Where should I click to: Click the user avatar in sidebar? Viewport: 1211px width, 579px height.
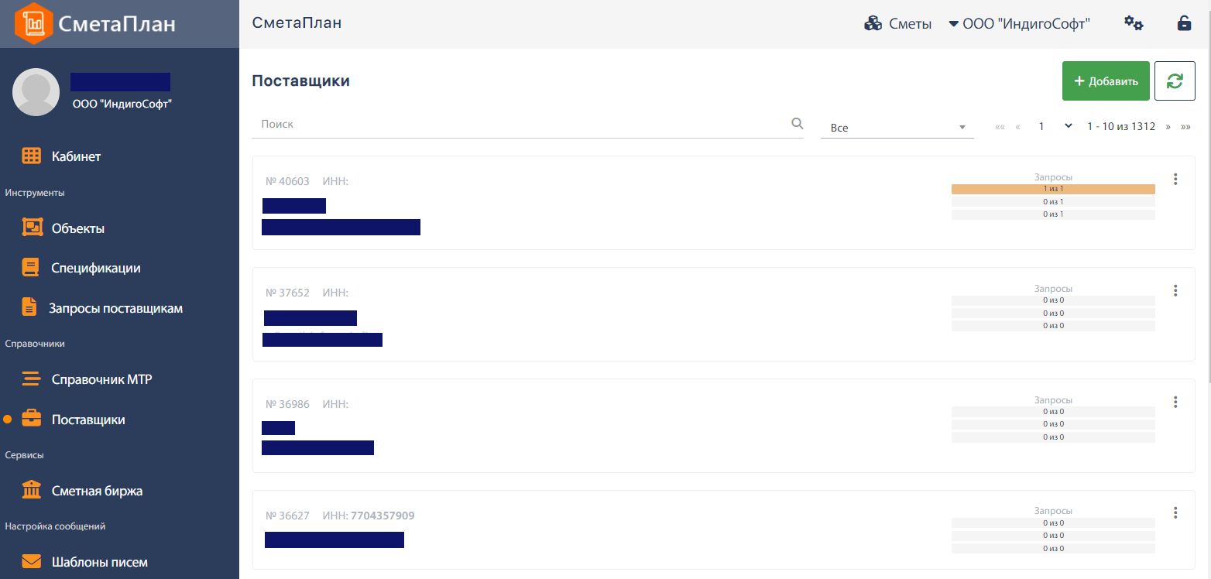click(x=36, y=92)
